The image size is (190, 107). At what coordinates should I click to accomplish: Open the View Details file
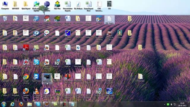point(78,63)
